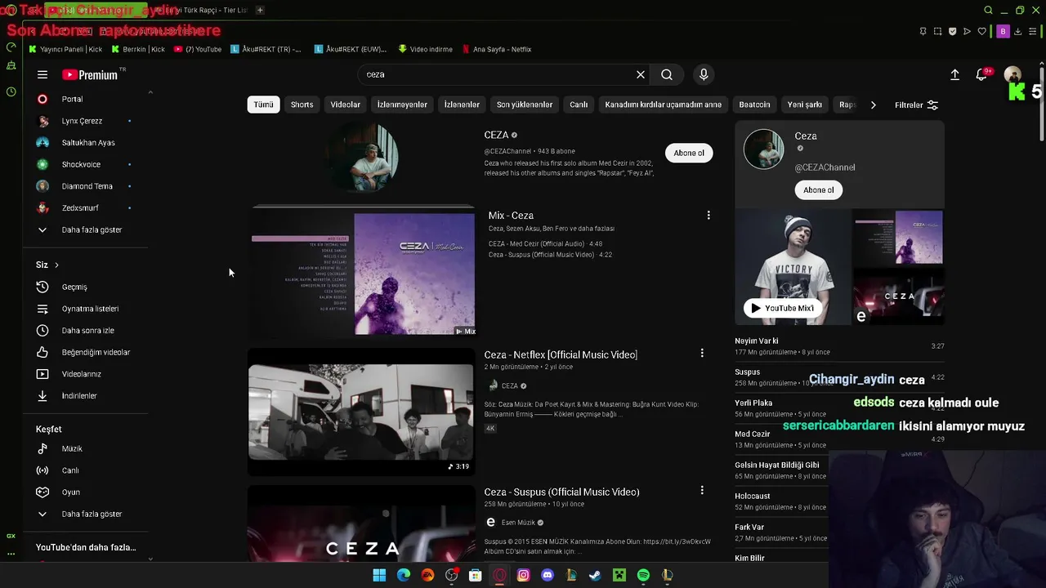Start voice search with the microphone
The width and height of the screenshot is (1046, 588).
click(704, 74)
